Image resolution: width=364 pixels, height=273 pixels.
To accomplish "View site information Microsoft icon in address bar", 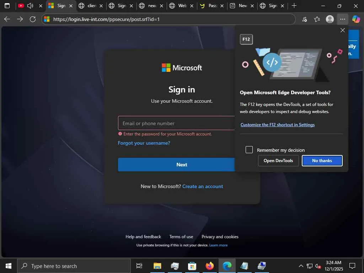I will (47, 19).
